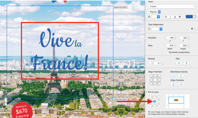Collapse the Pin in area section
This screenshot has width=198, height=118.
pos(147,92)
